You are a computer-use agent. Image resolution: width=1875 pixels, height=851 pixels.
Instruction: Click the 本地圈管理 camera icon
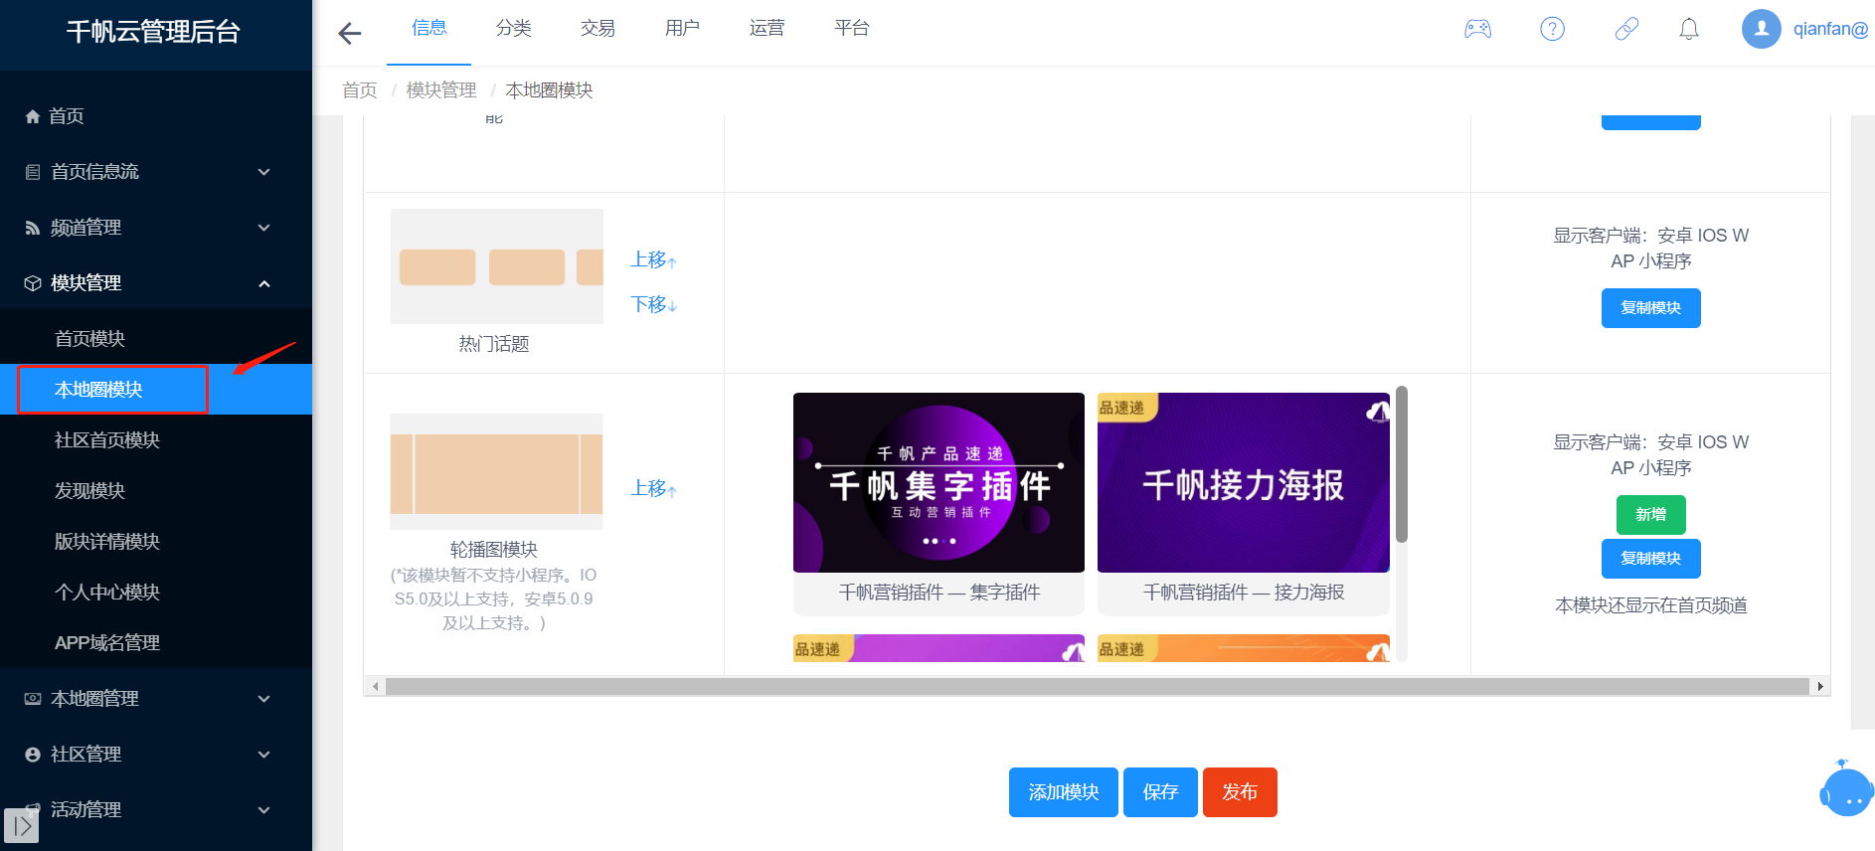click(33, 699)
